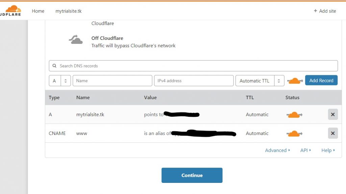Image resolution: width=346 pixels, height=194 pixels.
Task: Click the Value column header
Action: [x=150, y=98]
